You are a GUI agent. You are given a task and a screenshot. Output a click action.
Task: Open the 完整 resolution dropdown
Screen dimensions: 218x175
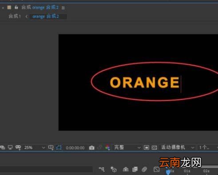tap(127, 147)
